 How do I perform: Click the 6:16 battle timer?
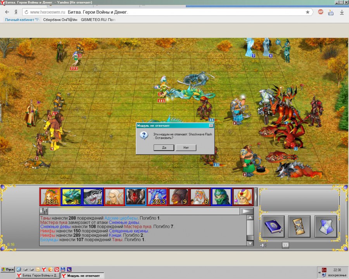click(x=11, y=245)
